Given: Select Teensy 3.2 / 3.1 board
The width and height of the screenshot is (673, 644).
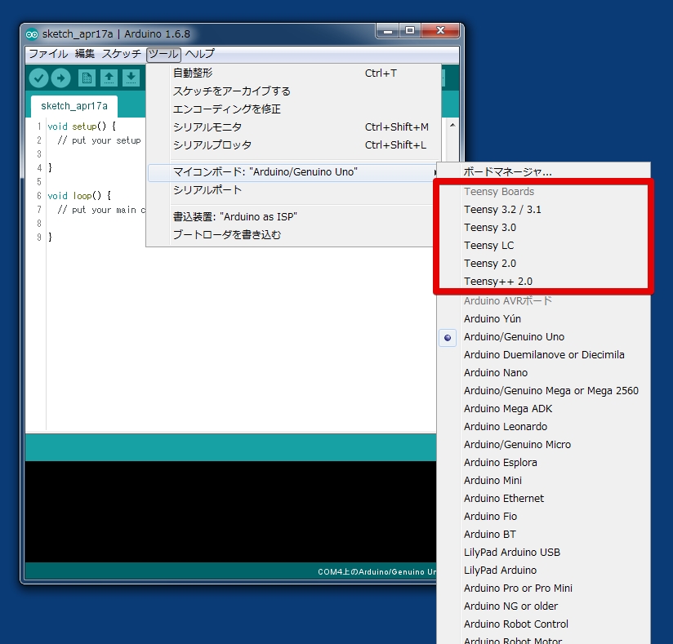Looking at the screenshot, I should (x=543, y=210).
